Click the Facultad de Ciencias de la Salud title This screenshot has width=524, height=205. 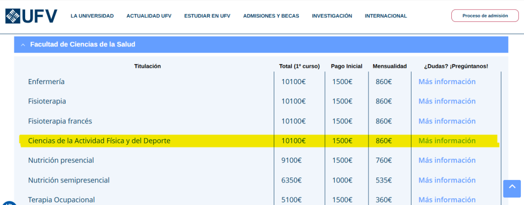coord(82,44)
